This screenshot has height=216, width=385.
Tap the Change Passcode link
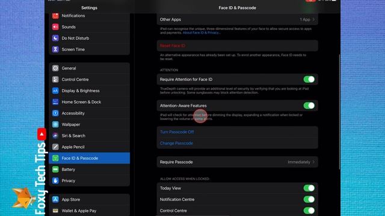[x=176, y=143]
